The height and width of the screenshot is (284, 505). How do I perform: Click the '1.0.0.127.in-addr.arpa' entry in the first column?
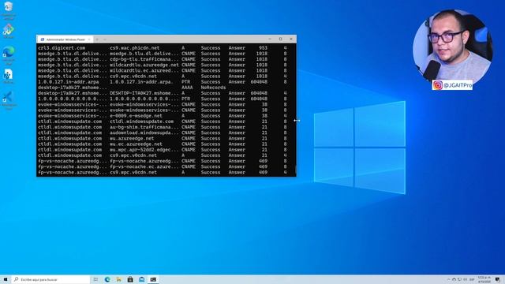(x=69, y=82)
